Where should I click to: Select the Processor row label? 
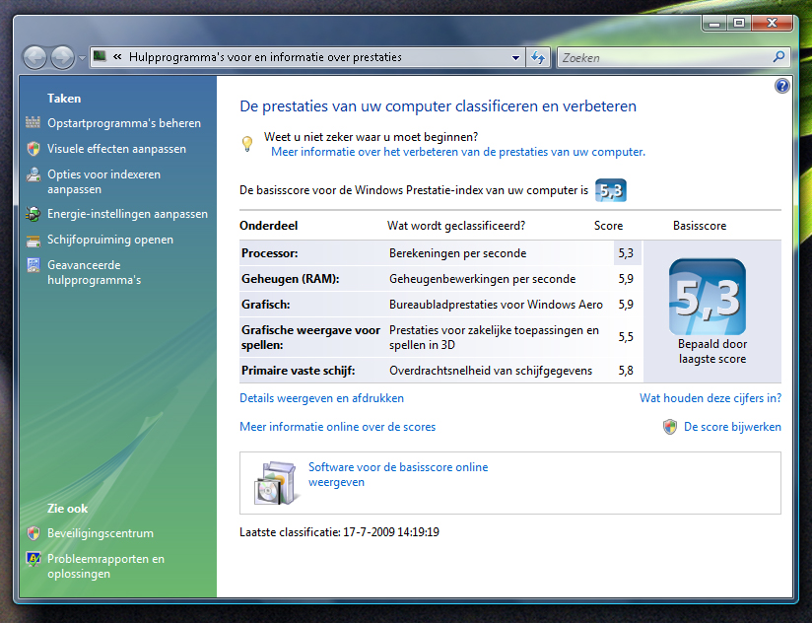click(x=269, y=253)
